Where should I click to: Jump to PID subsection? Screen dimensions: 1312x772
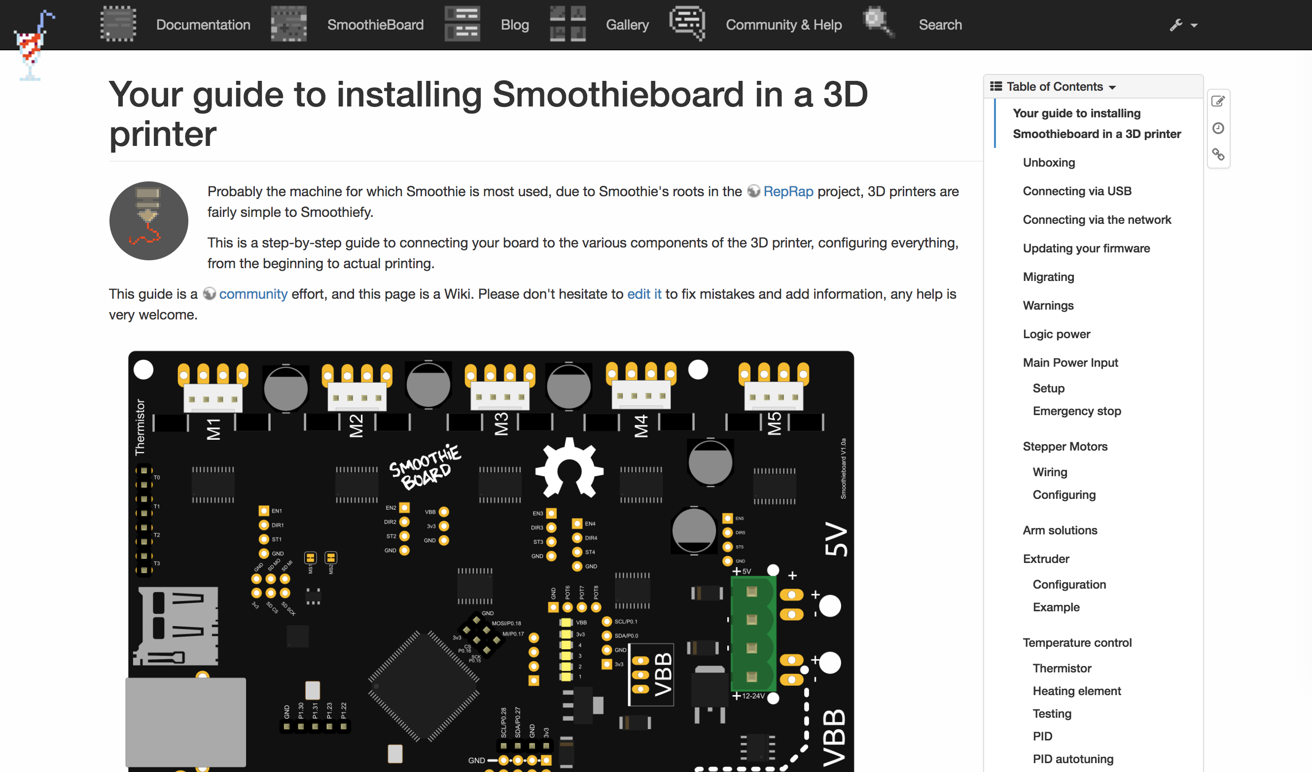click(x=1042, y=737)
